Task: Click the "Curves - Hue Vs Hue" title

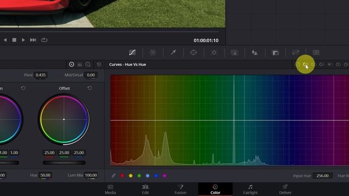Action: point(128,64)
